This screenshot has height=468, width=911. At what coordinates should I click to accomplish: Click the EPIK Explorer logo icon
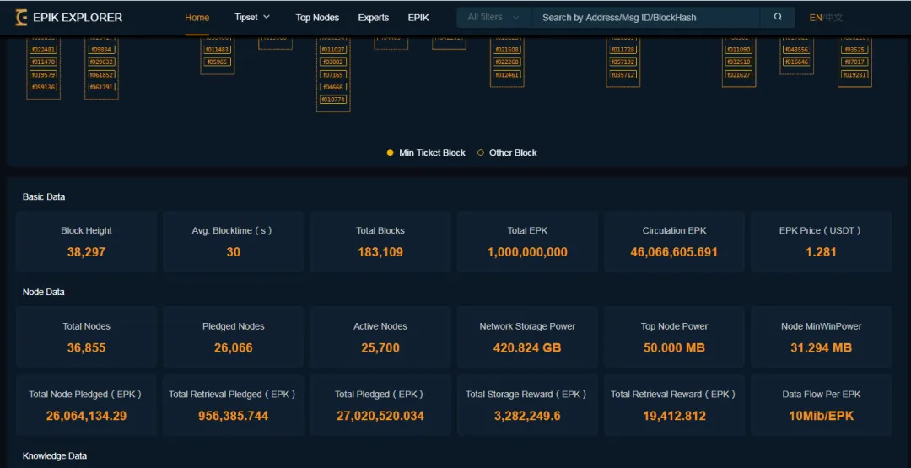tap(21, 18)
